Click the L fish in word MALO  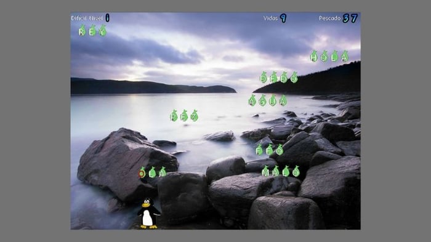tap(286, 171)
